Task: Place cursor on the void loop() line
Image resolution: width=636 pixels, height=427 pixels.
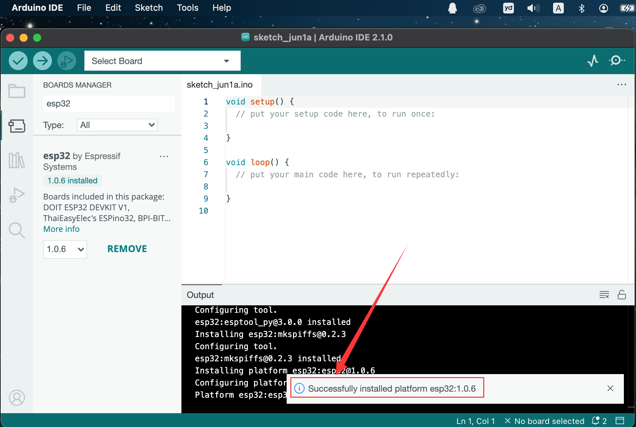Action: [258, 162]
